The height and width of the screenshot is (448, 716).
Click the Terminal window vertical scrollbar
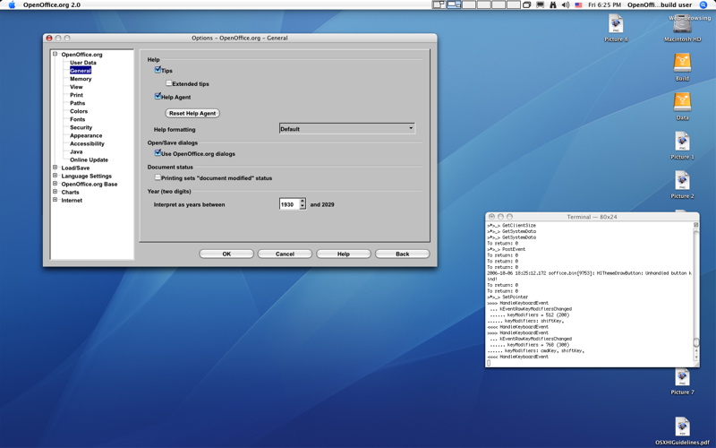(696, 293)
